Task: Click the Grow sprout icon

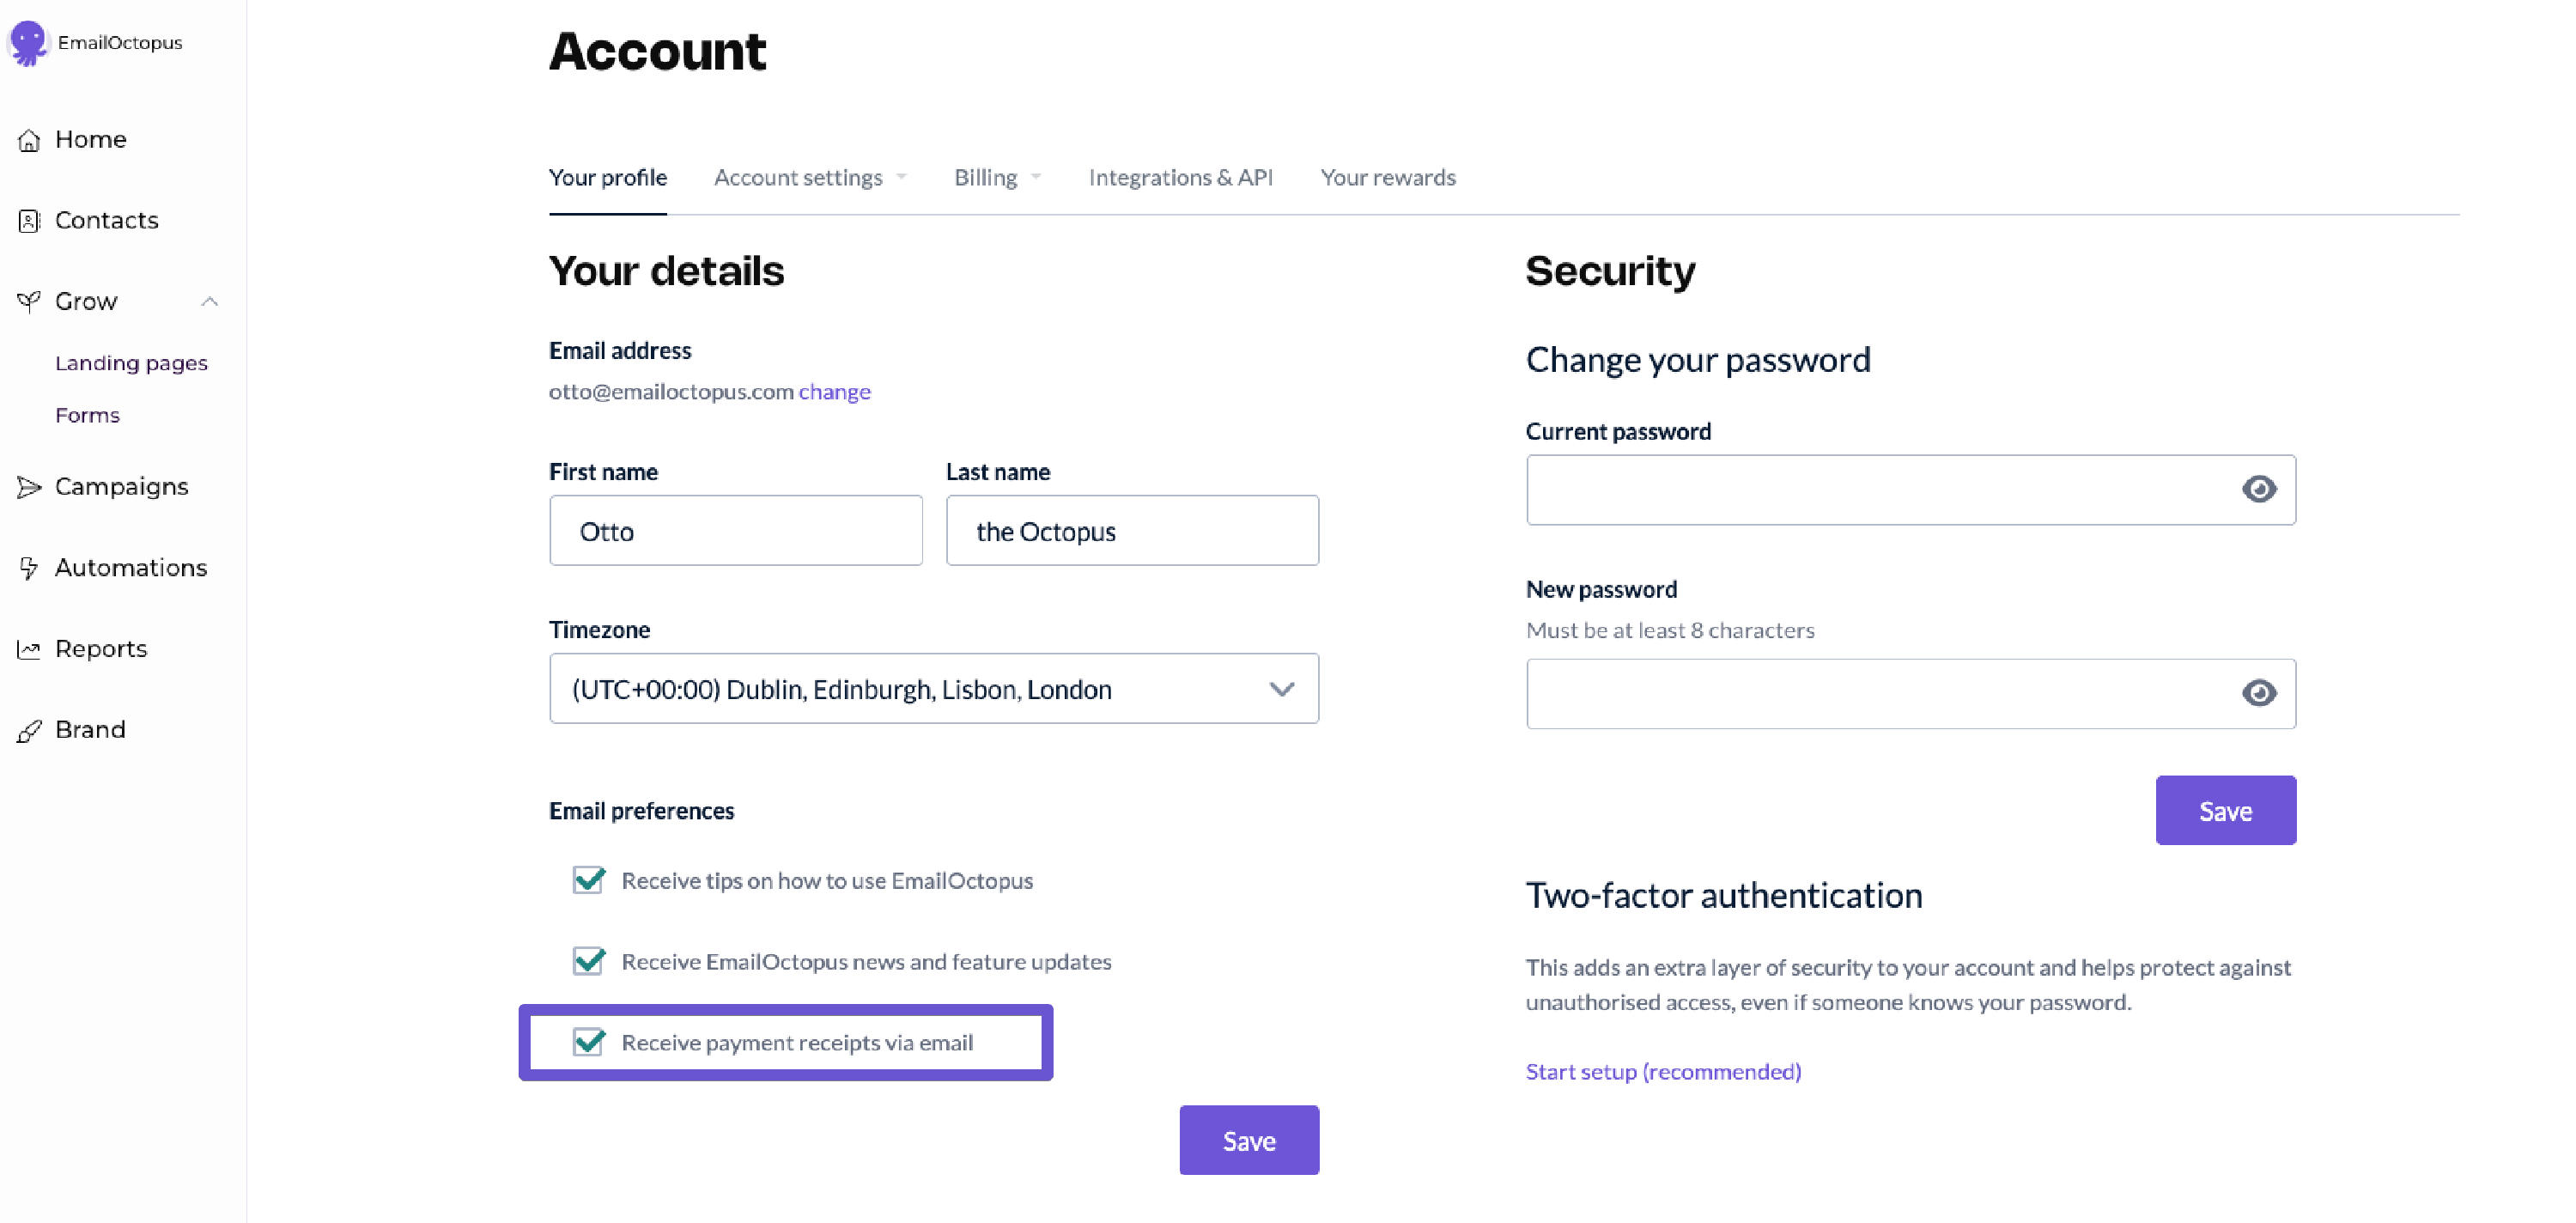Action: point(29,301)
